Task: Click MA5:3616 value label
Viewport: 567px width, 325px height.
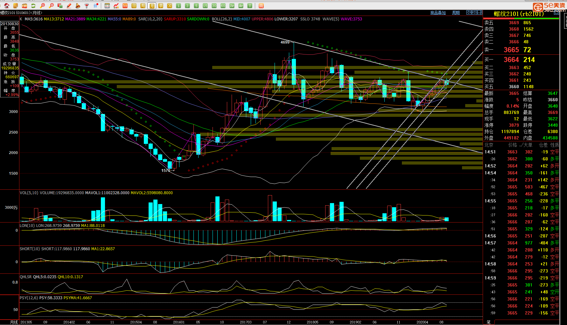Action: [x=34, y=19]
